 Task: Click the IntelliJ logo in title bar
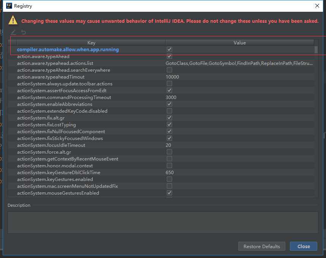[x=9, y=6]
